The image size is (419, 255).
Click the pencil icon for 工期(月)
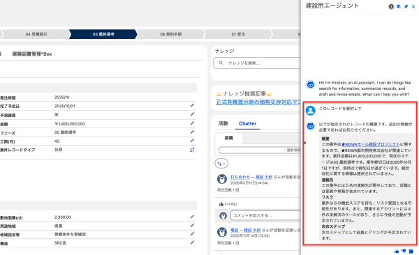pyautogui.click(x=192, y=141)
